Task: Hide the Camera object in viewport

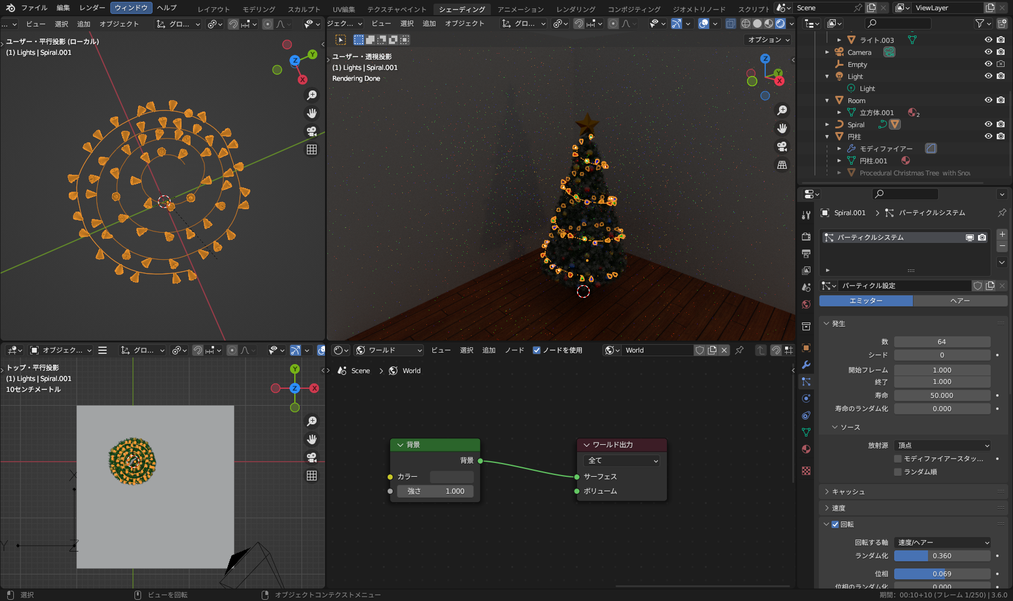Action: (988, 52)
